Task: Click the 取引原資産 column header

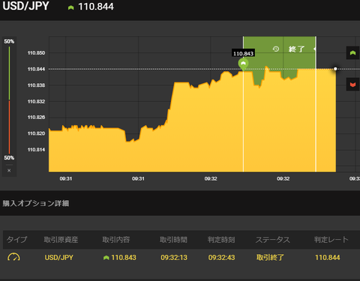Action: pos(61,240)
